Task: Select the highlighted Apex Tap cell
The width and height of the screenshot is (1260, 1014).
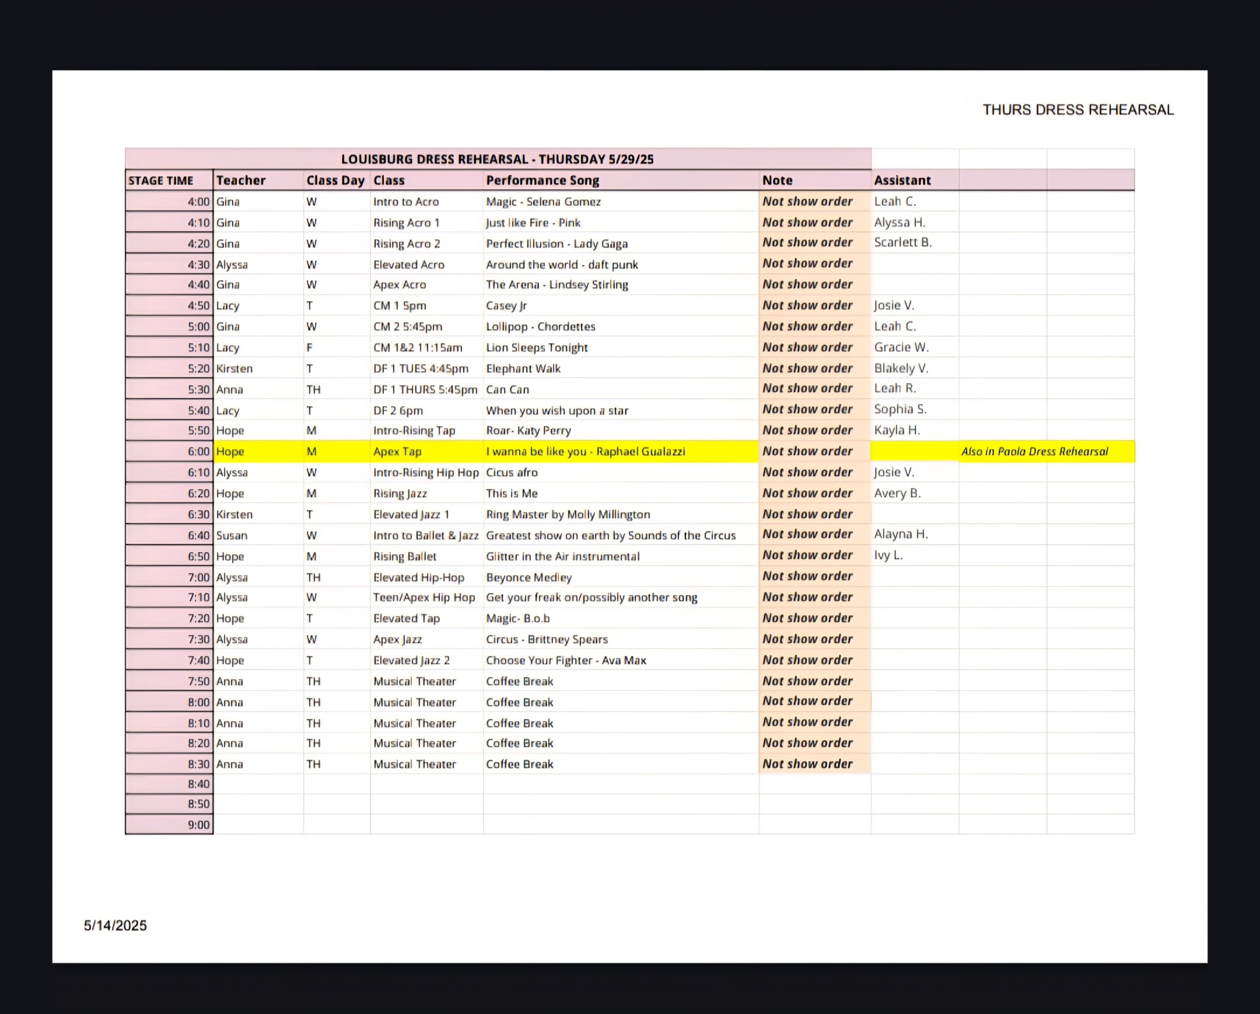Action: click(x=426, y=452)
